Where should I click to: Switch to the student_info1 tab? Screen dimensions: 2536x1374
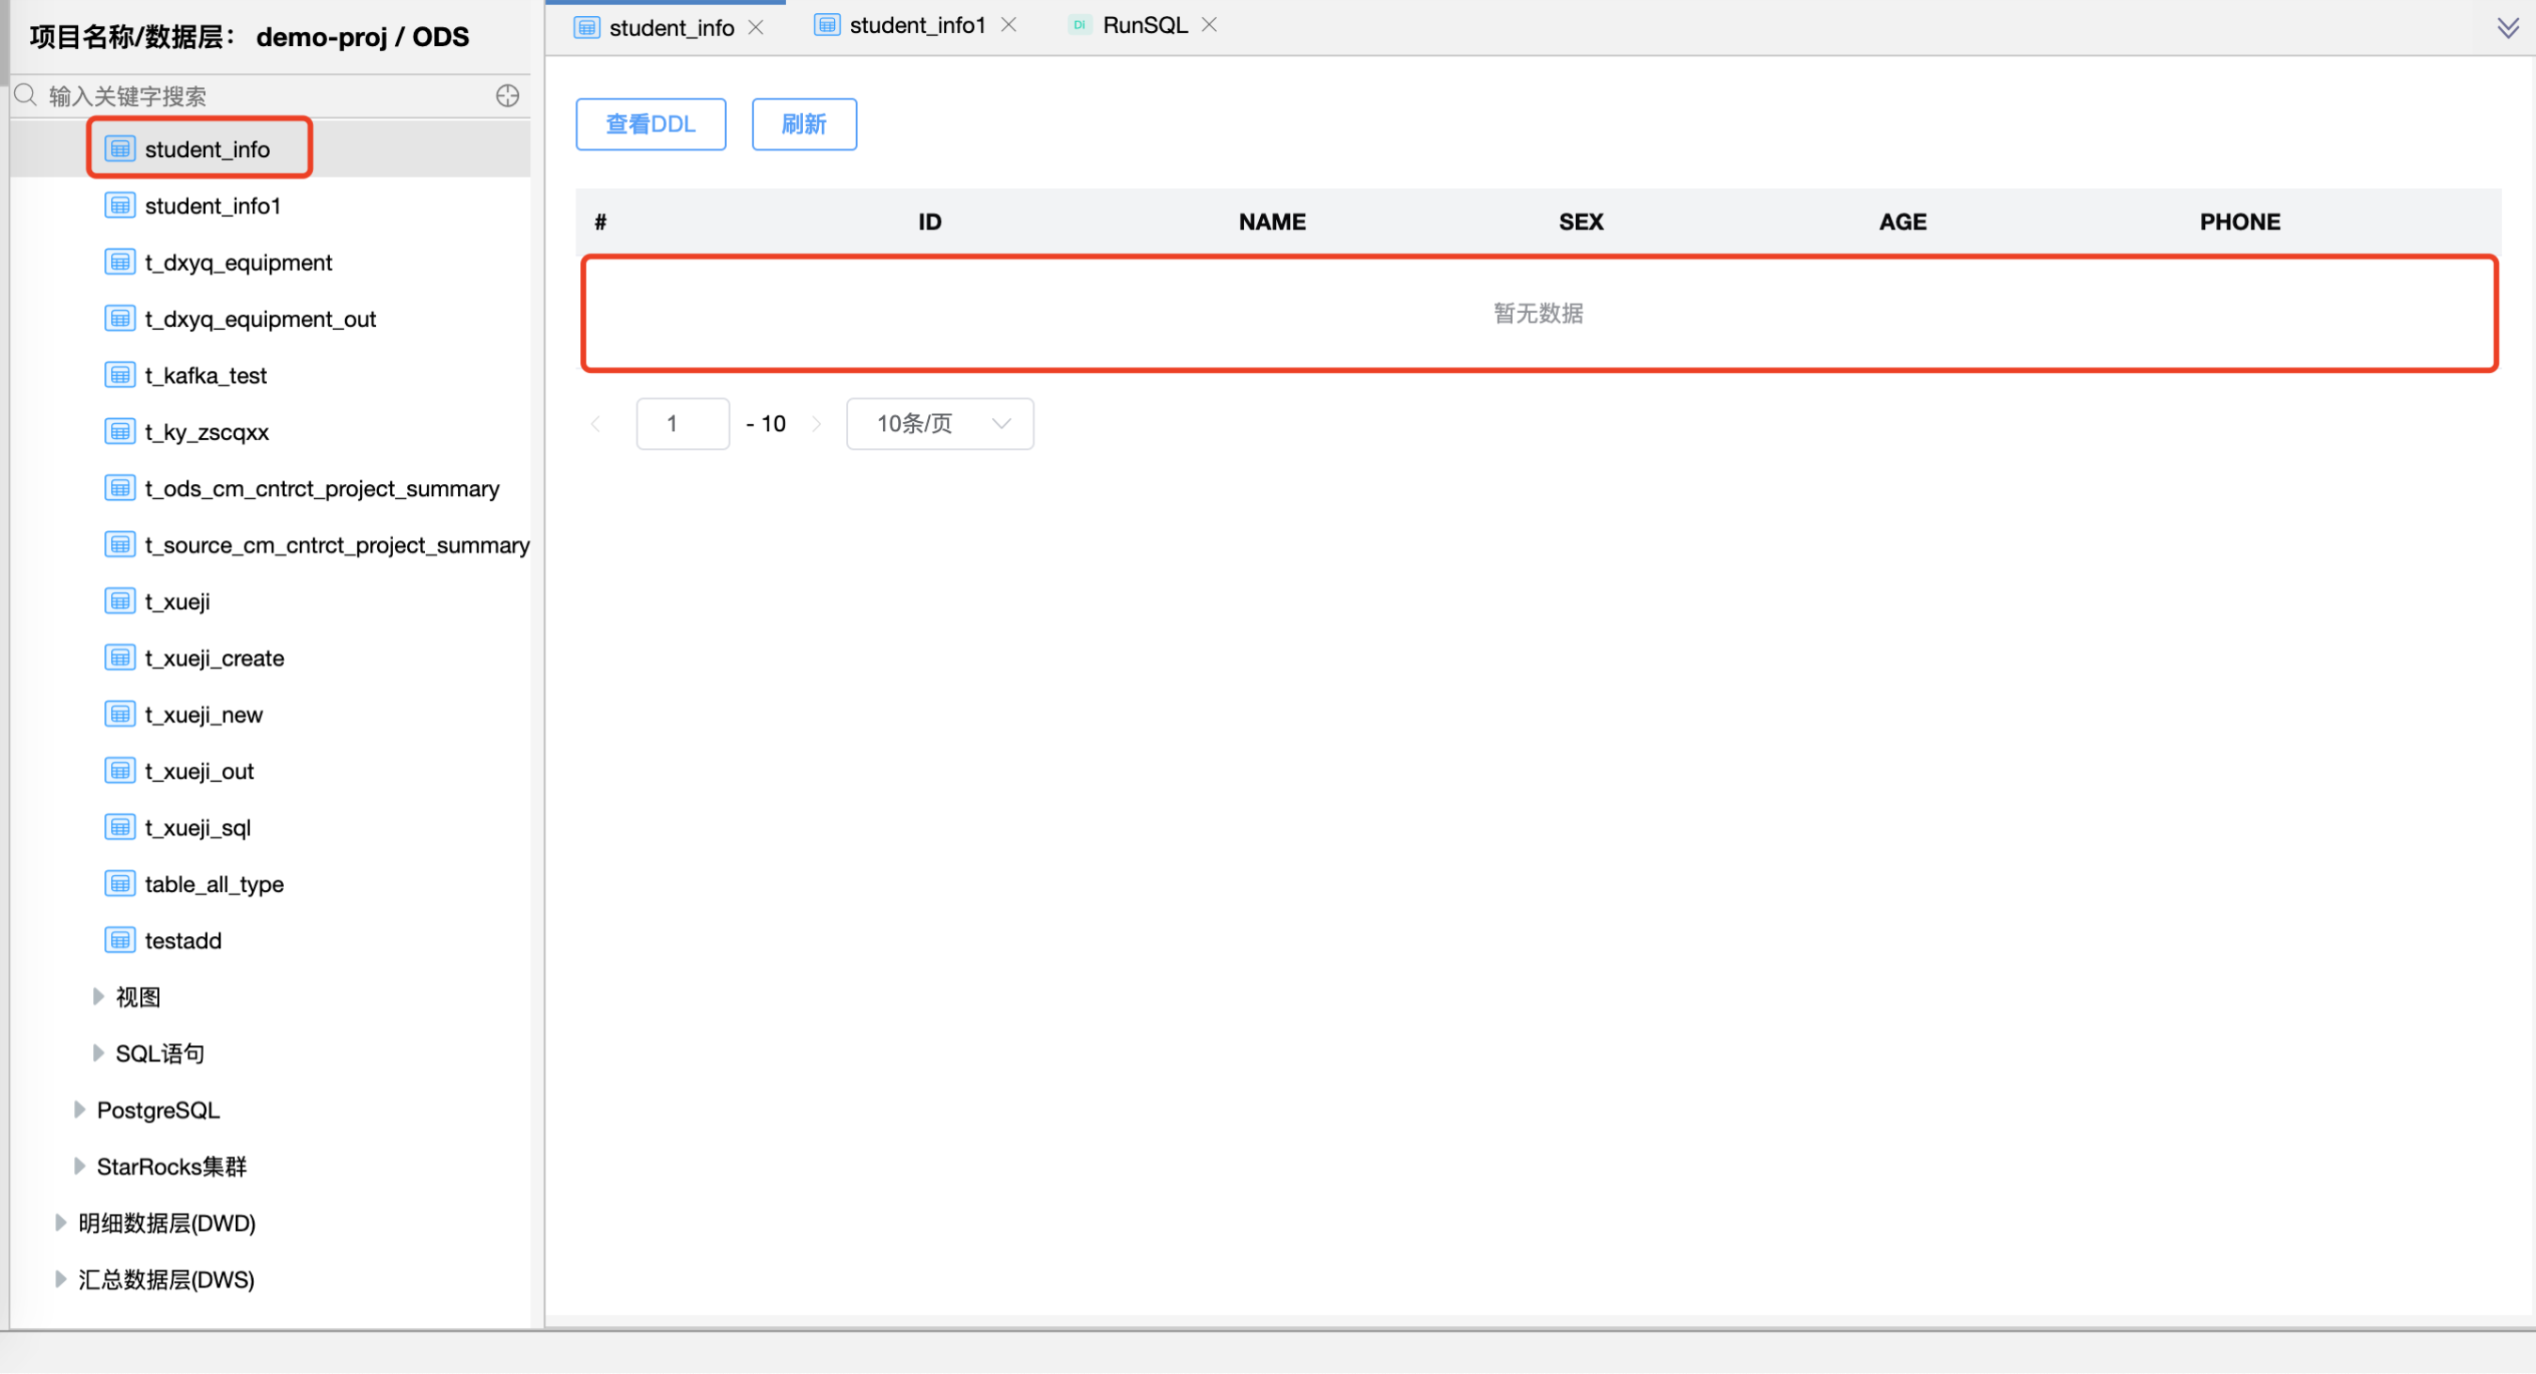click(x=917, y=24)
